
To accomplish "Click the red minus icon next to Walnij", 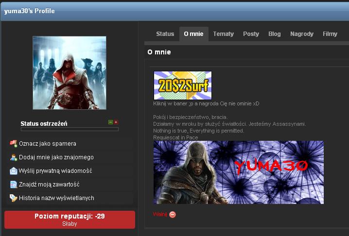I will 173,215.
